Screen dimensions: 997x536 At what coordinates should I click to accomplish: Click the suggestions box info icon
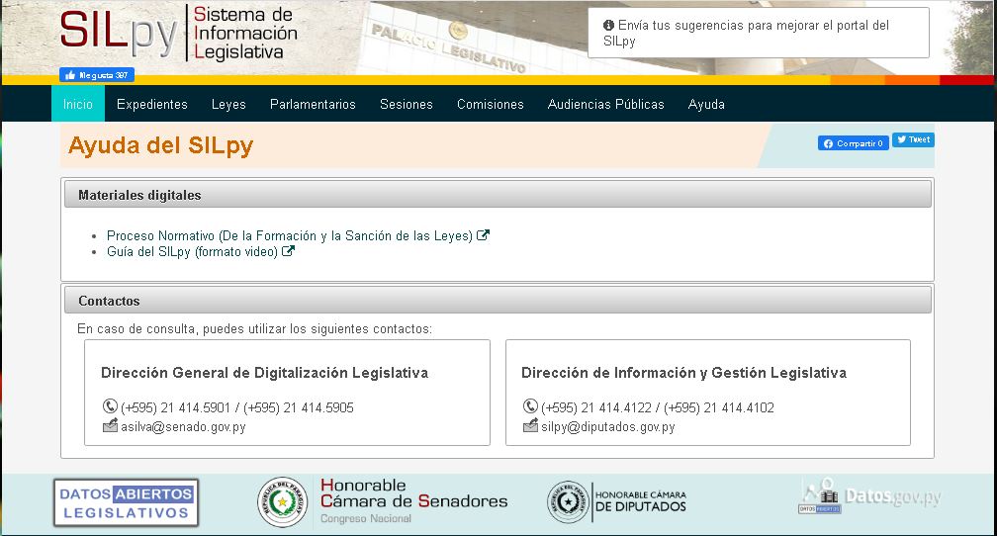pyautogui.click(x=608, y=26)
